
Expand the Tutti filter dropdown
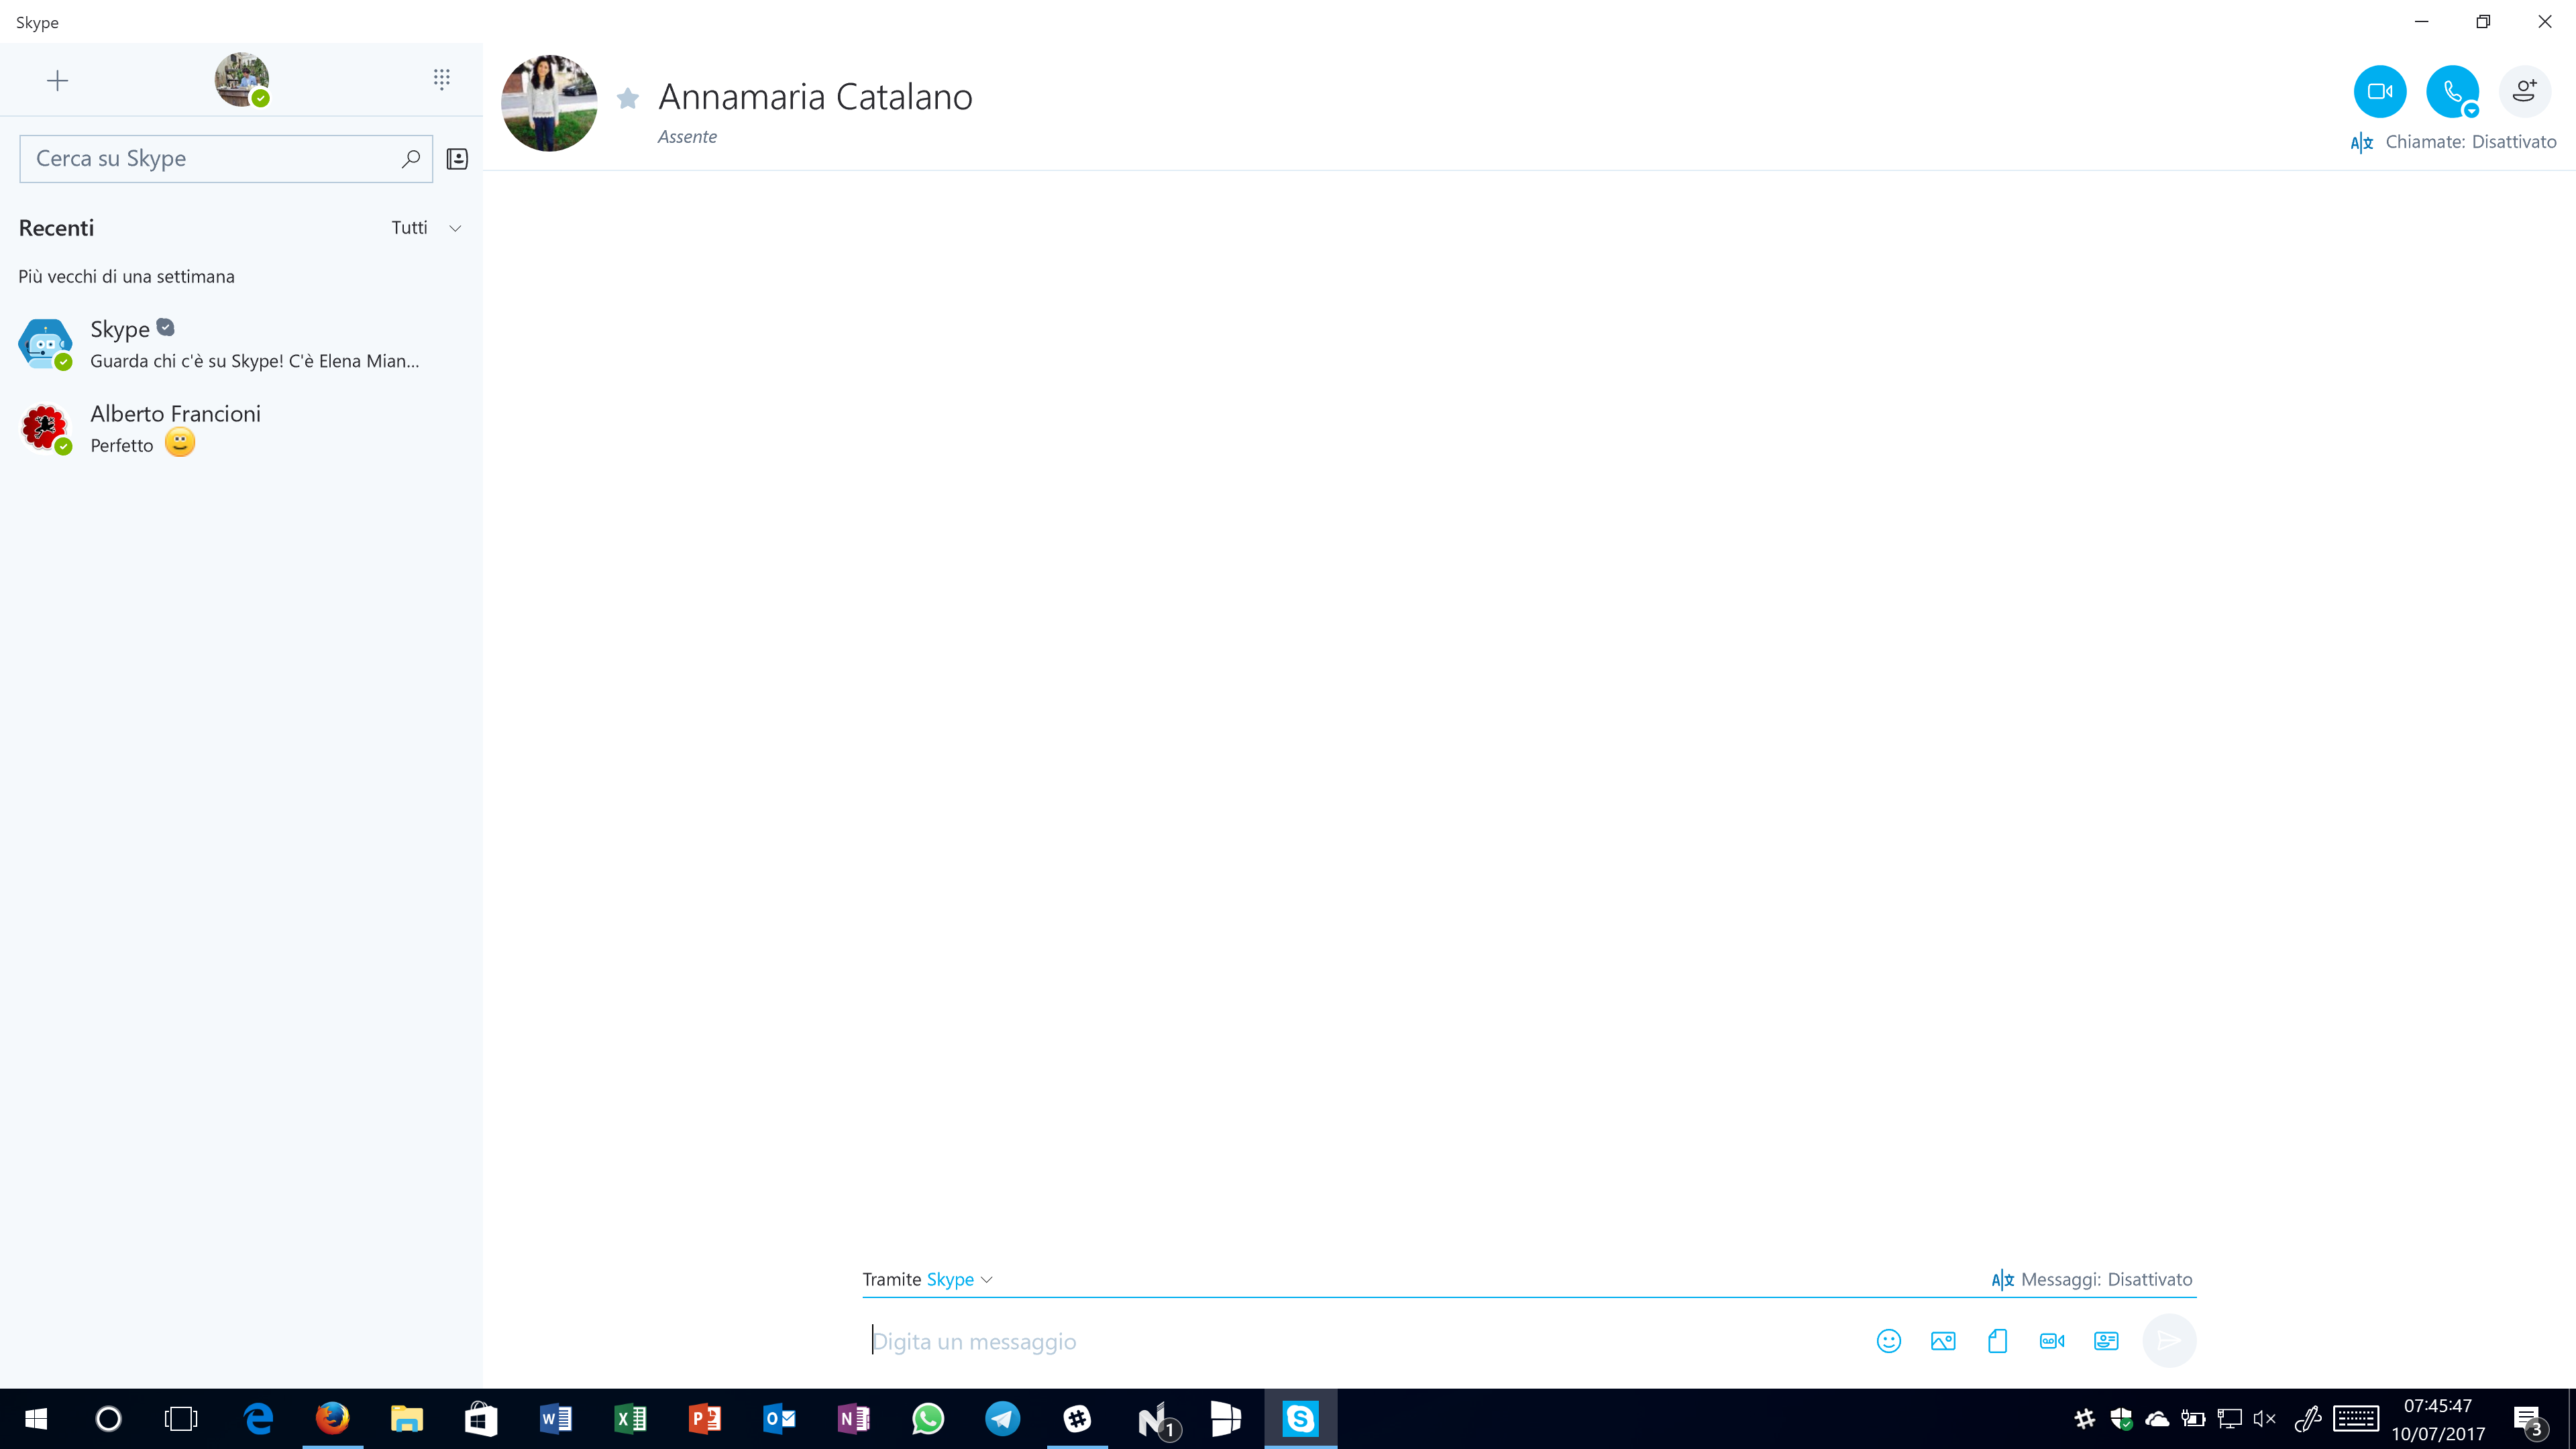tap(426, 228)
